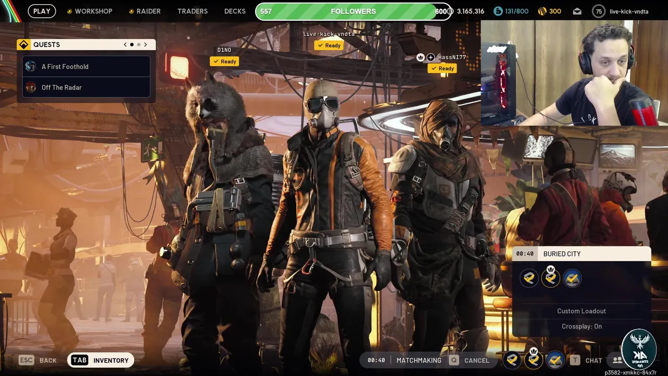
Task: Go to next quests page arrow
Action: [x=145, y=44]
